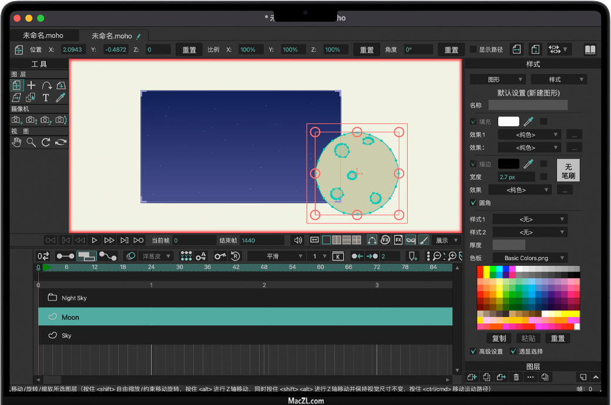Delete layer using the trash icon
Image resolution: width=611 pixels, height=405 pixels.
516,377
